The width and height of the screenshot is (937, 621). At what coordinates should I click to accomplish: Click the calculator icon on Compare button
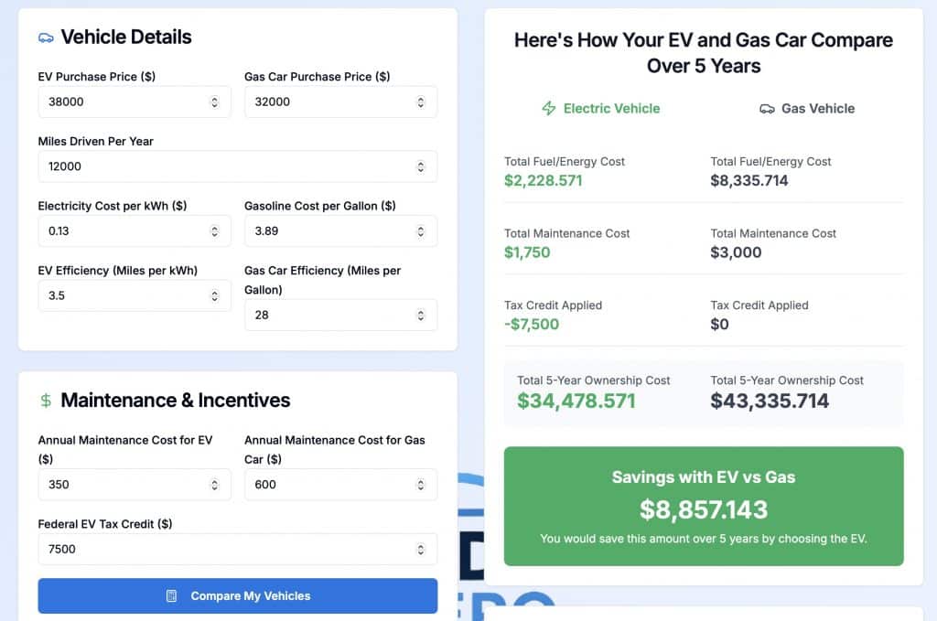(x=171, y=596)
